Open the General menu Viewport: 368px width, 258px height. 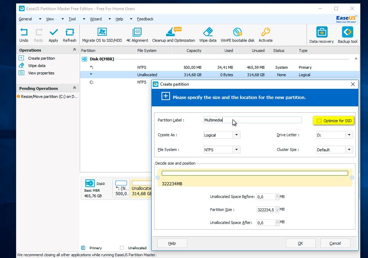point(25,19)
